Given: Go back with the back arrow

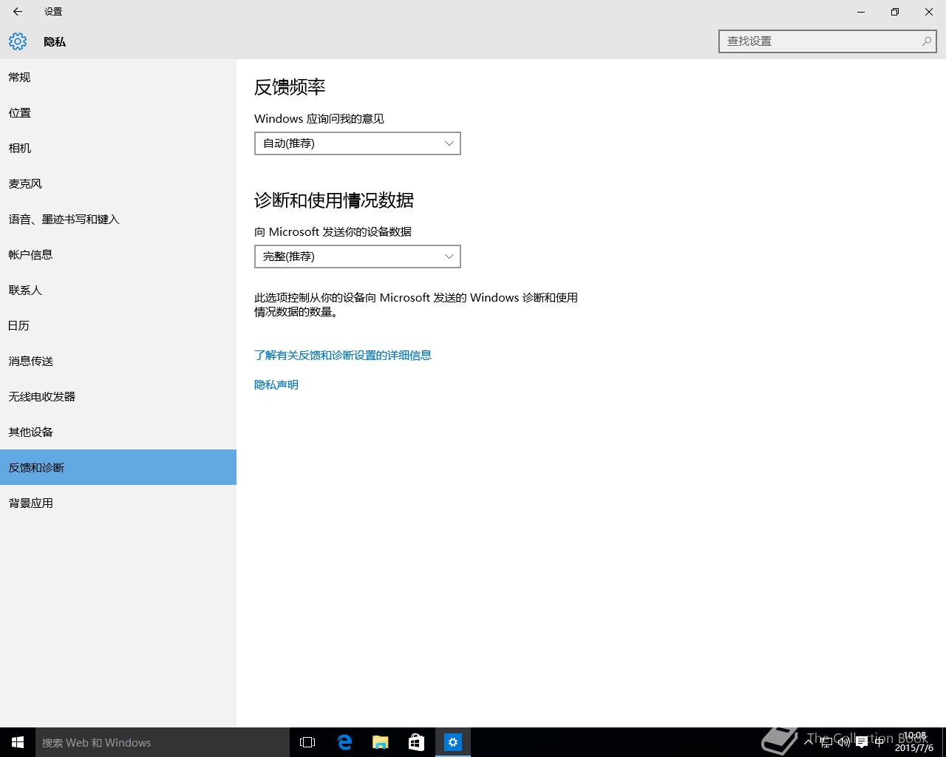Looking at the screenshot, I should [x=18, y=12].
